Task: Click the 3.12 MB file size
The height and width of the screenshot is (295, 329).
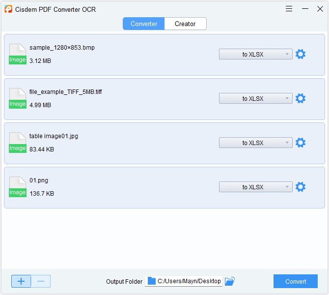Action: pos(40,61)
